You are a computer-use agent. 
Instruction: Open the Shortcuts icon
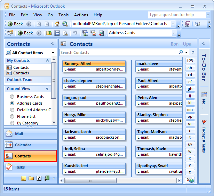tap(39, 178)
